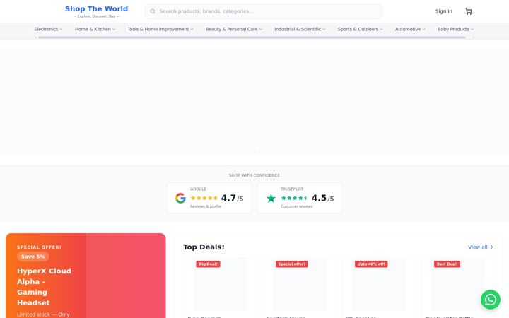Viewport: 509px width, 318px height.
Task: Open the shopping cart
Action: [x=469, y=11]
